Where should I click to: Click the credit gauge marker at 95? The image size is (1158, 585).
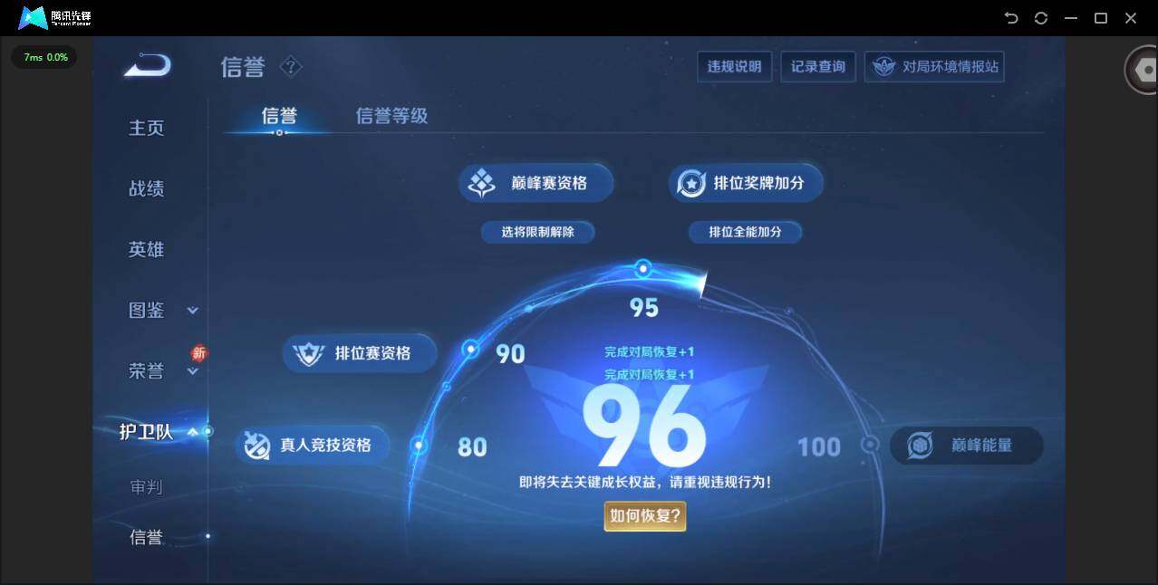pos(643,268)
